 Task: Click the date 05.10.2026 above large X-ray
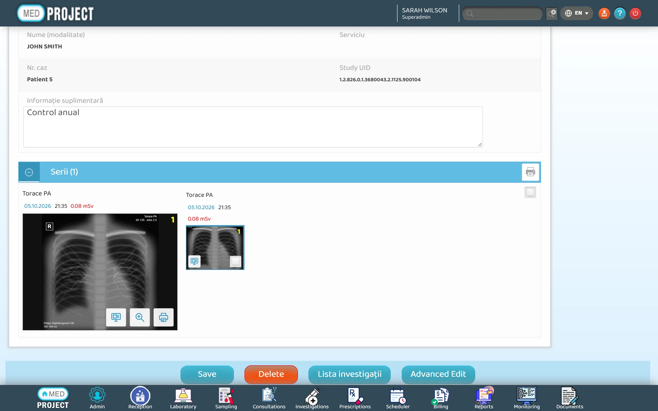(37, 206)
